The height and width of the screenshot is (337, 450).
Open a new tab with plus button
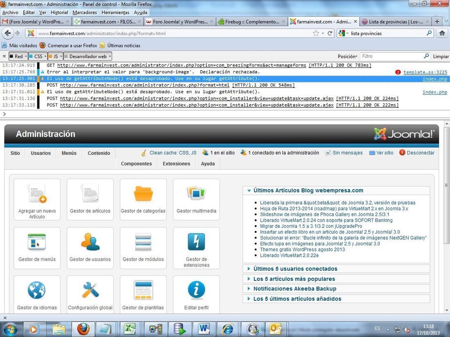pyautogui.click(x=437, y=22)
